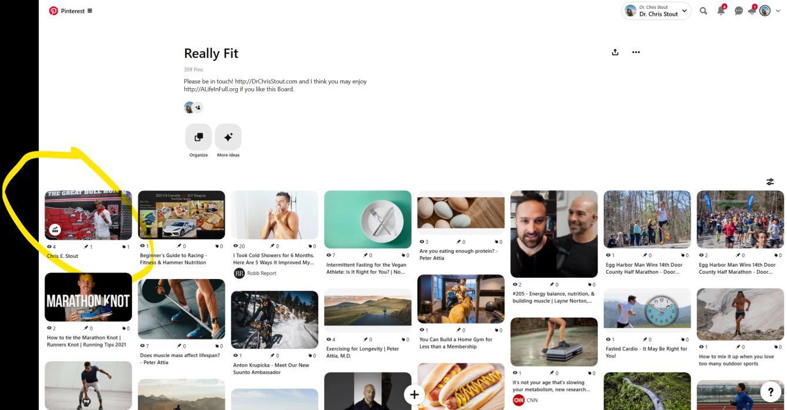
Task: Click the stats icon on Chris E. Stout pin
Action: [55, 230]
